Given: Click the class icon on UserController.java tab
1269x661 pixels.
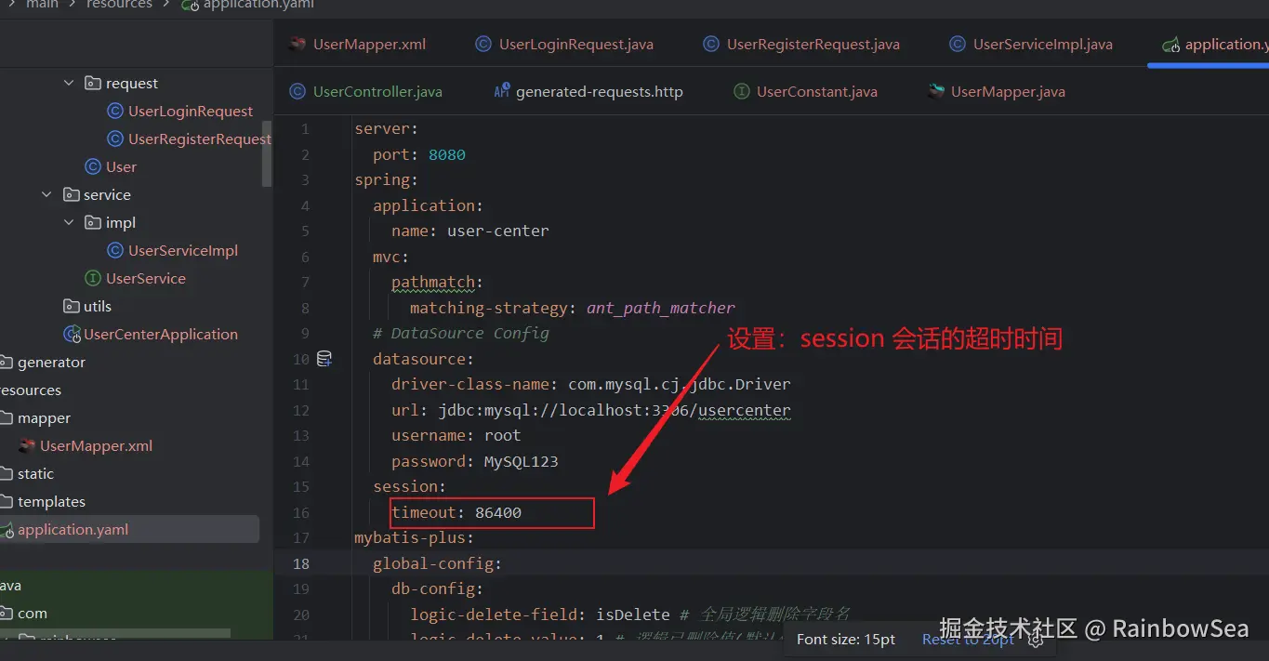Looking at the screenshot, I should pyautogui.click(x=297, y=91).
